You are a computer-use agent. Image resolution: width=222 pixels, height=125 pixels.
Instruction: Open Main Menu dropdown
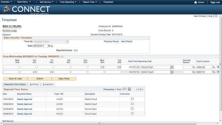[x=24, y=2]
